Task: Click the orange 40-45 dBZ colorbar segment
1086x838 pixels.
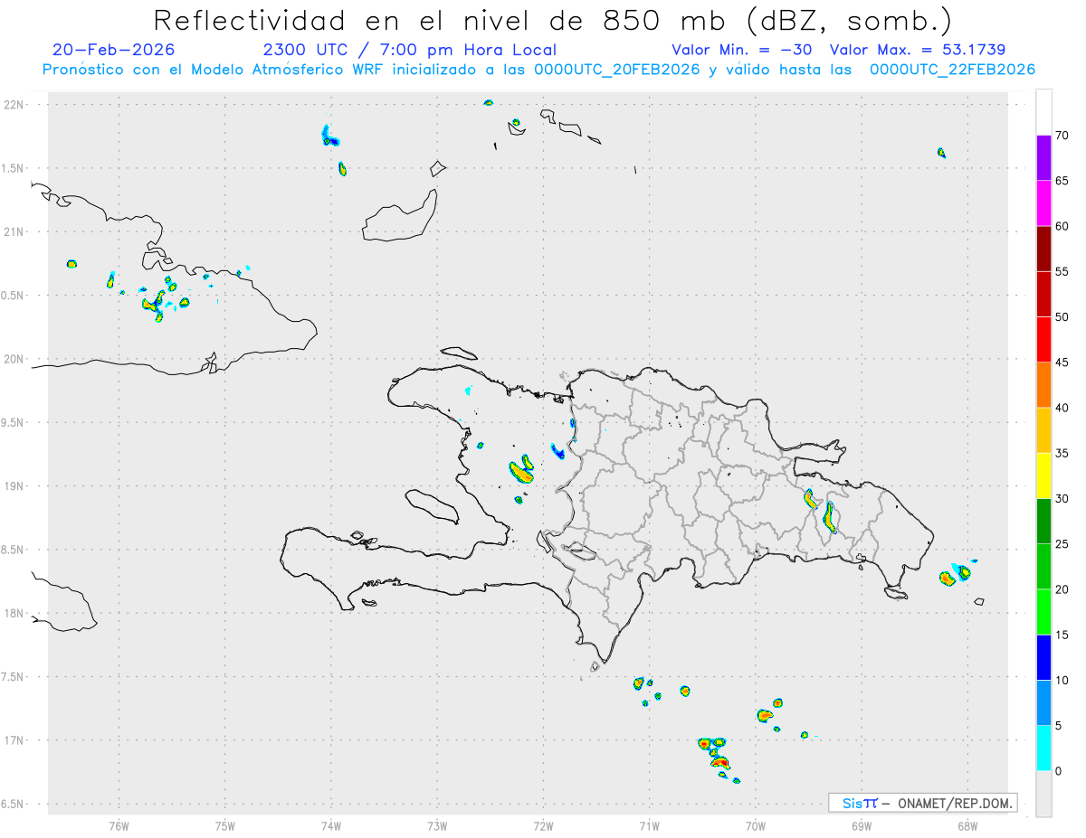Action: pos(1043,385)
